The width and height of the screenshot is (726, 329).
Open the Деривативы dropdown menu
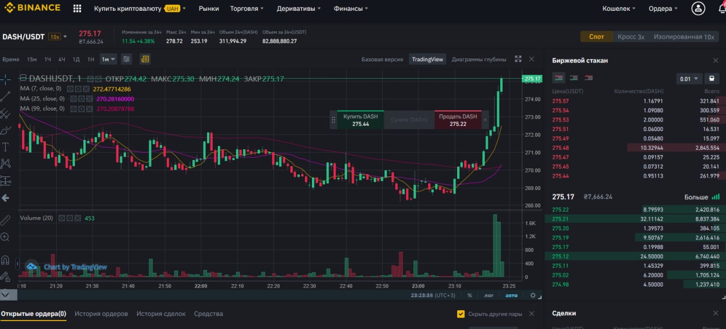coord(298,9)
